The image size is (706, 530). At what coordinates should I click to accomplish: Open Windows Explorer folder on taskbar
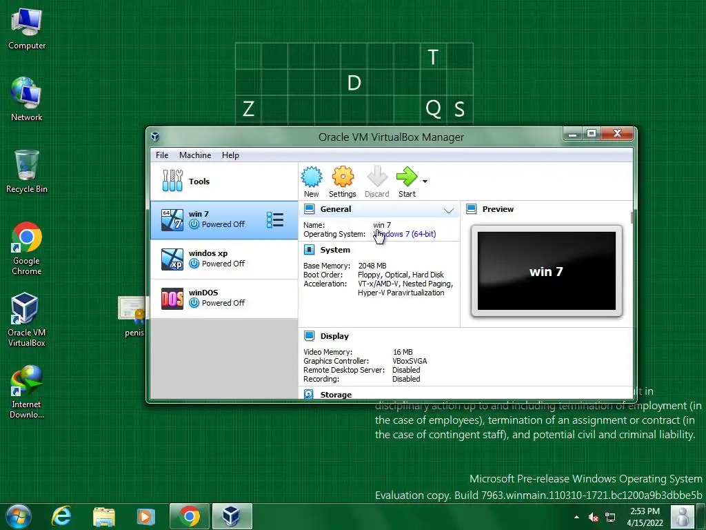point(103,516)
